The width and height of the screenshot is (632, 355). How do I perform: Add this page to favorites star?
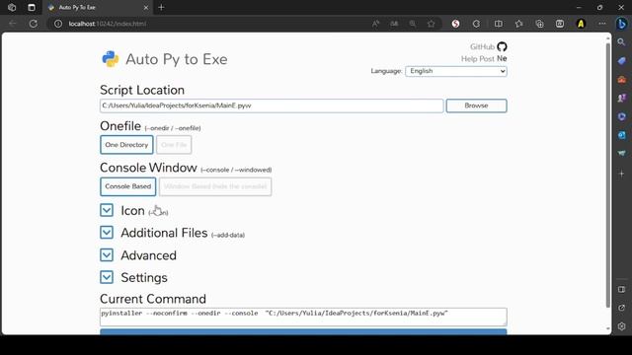pos(431,24)
